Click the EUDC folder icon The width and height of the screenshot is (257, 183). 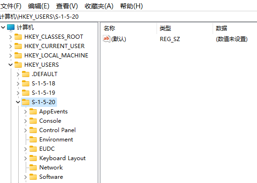[33, 149]
